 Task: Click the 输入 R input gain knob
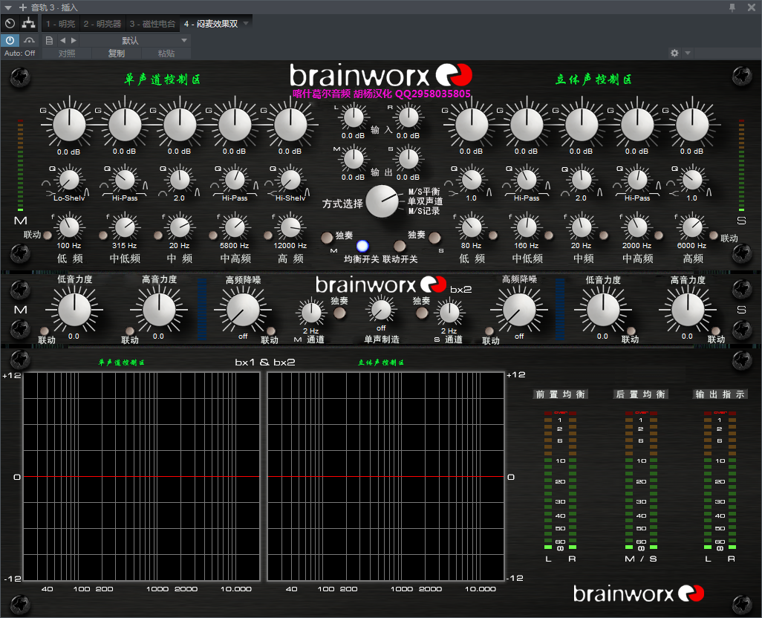click(408, 117)
